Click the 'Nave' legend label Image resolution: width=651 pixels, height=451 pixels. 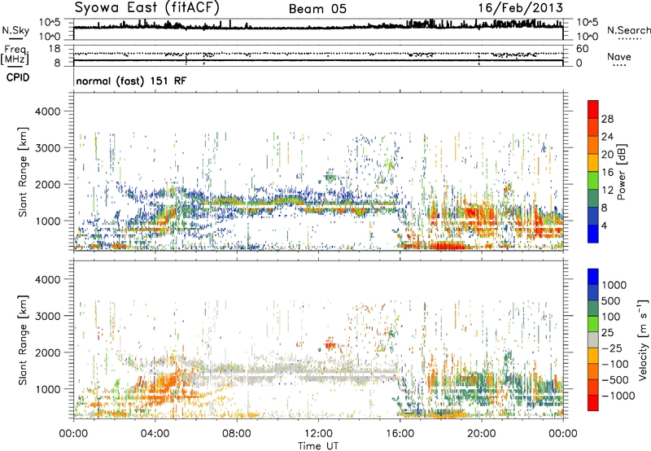tap(618, 57)
